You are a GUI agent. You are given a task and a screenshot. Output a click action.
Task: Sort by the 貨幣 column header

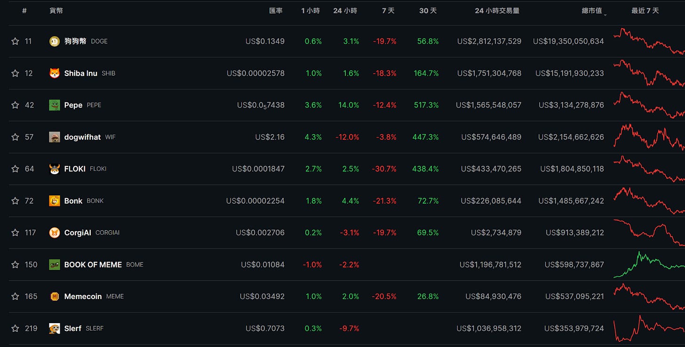[x=56, y=10]
